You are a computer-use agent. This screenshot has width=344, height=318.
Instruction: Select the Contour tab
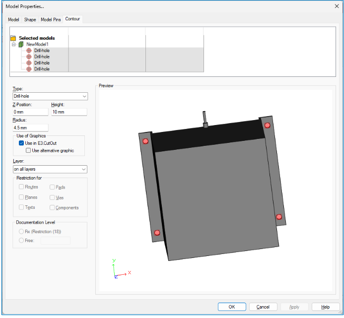pyautogui.click(x=72, y=19)
